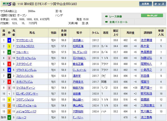Click the green PLAY race video button
The width and height of the screenshot is (167, 121).
[152, 15]
